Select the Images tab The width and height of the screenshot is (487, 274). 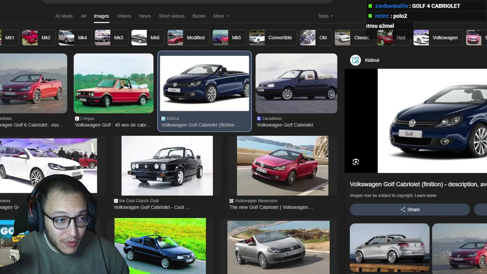click(x=102, y=16)
